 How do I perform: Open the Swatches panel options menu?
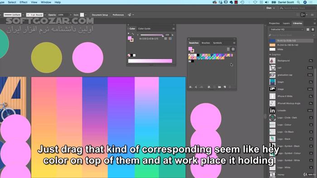click(x=234, y=43)
